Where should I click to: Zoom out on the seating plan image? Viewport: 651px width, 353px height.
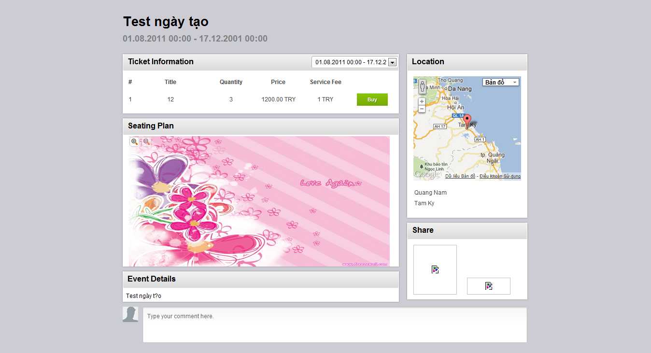click(146, 141)
